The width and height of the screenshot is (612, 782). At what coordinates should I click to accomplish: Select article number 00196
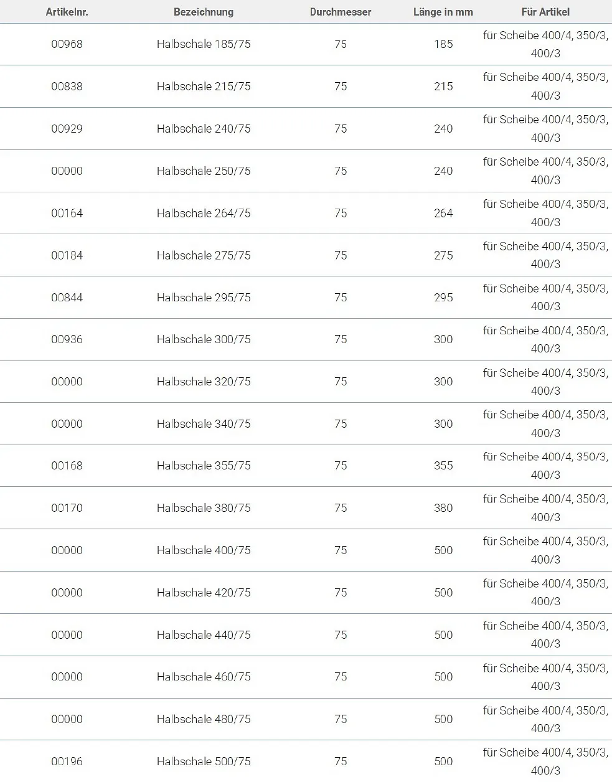click(67, 761)
